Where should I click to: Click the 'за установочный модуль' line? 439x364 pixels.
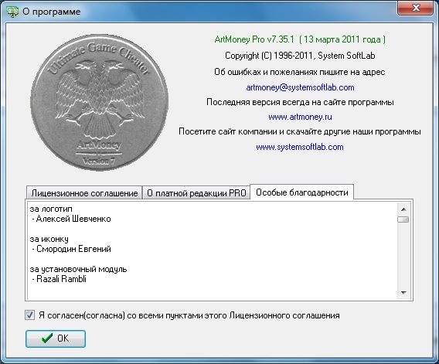(78, 270)
